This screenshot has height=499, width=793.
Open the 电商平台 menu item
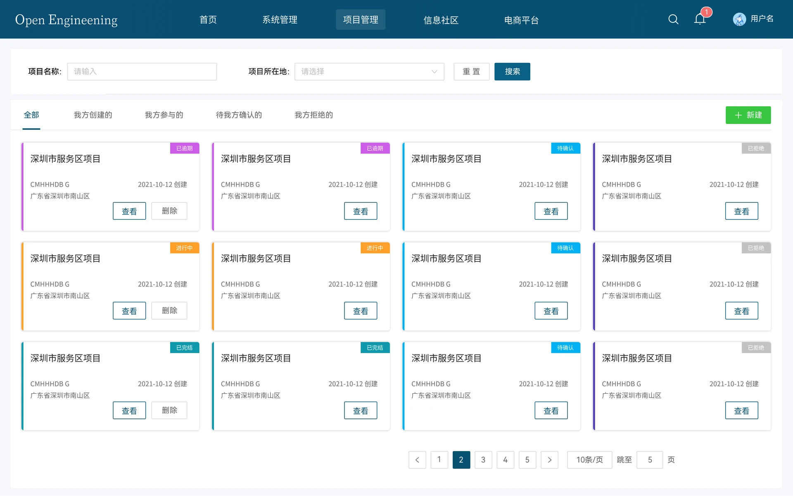point(522,20)
